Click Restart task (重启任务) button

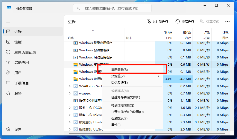[185, 22]
